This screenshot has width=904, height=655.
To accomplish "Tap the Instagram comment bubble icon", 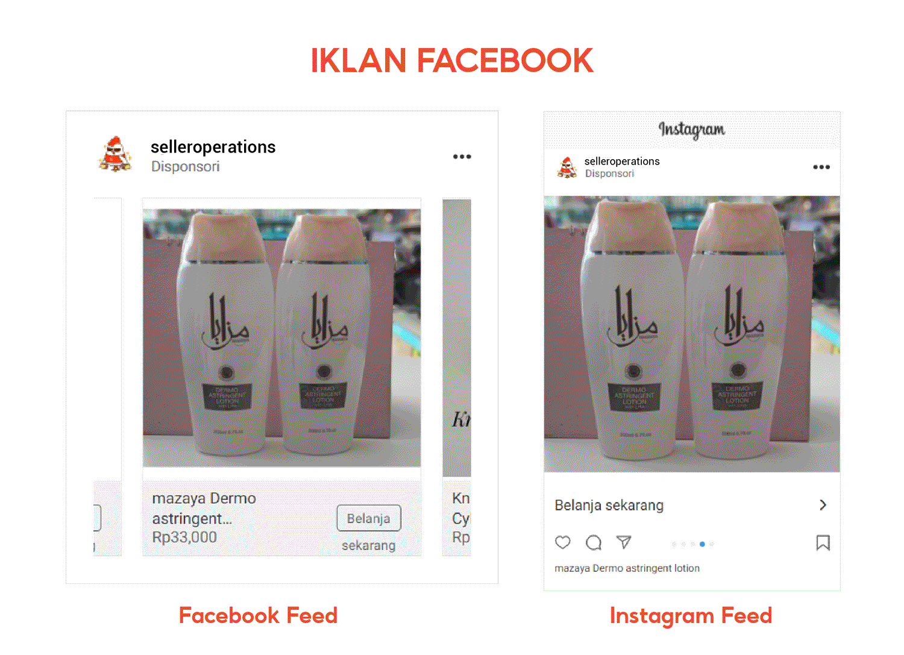I will [594, 542].
